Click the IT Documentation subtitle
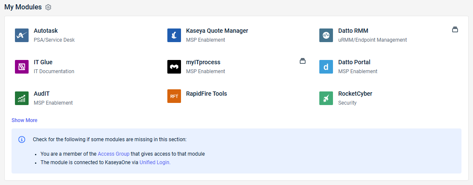The width and height of the screenshot is (473, 185). 54,71
